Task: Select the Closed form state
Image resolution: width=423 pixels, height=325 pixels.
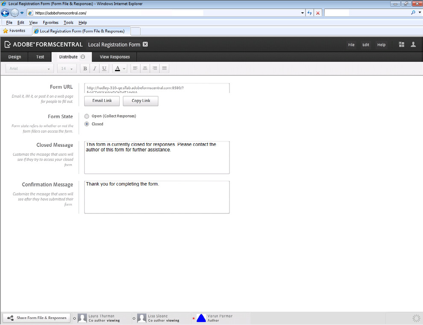Action: pyautogui.click(x=87, y=124)
